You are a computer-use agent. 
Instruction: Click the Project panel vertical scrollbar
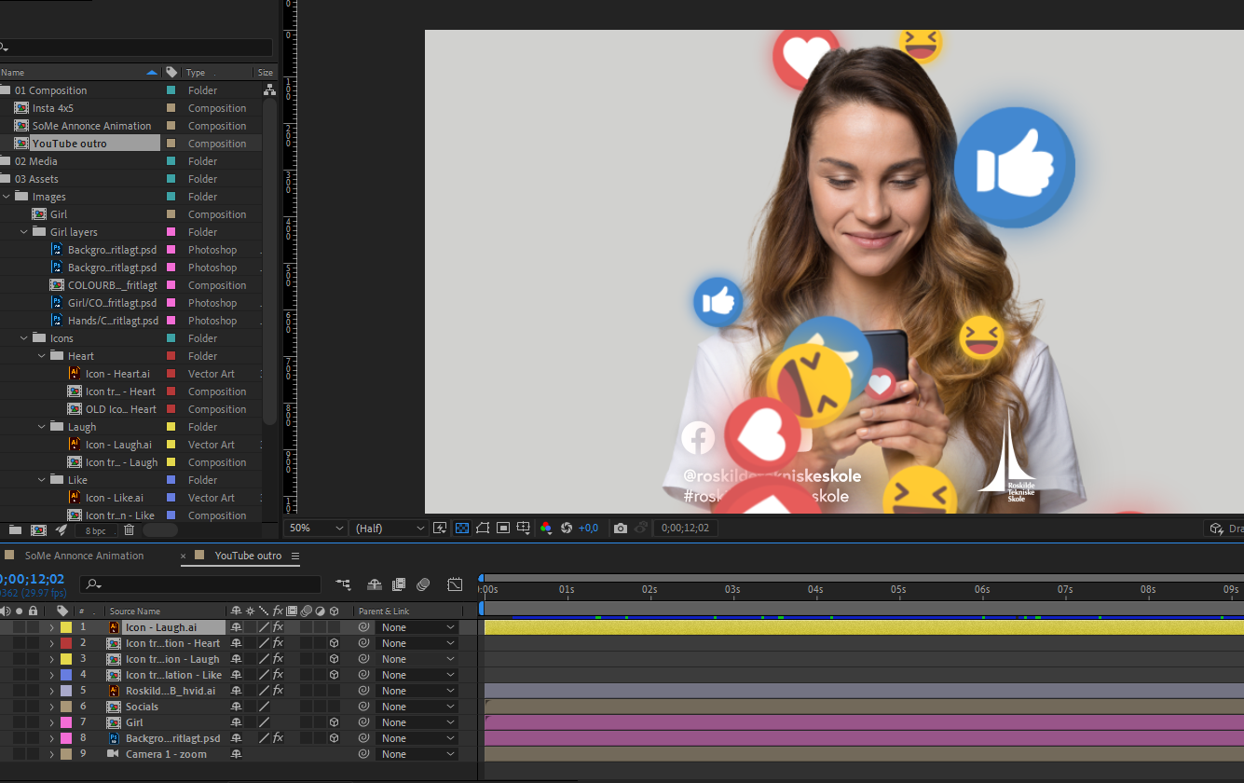(270, 264)
